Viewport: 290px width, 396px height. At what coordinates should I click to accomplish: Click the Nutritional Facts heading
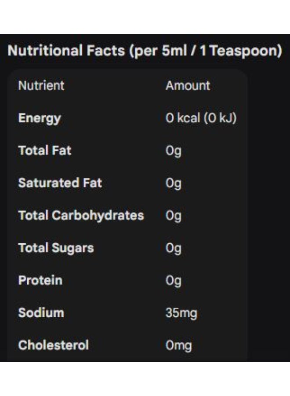pyautogui.click(x=145, y=51)
